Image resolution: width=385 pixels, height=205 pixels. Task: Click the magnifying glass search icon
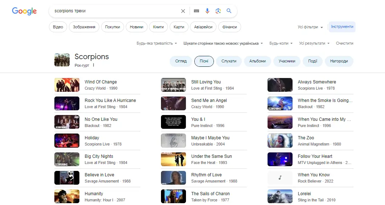click(x=229, y=11)
